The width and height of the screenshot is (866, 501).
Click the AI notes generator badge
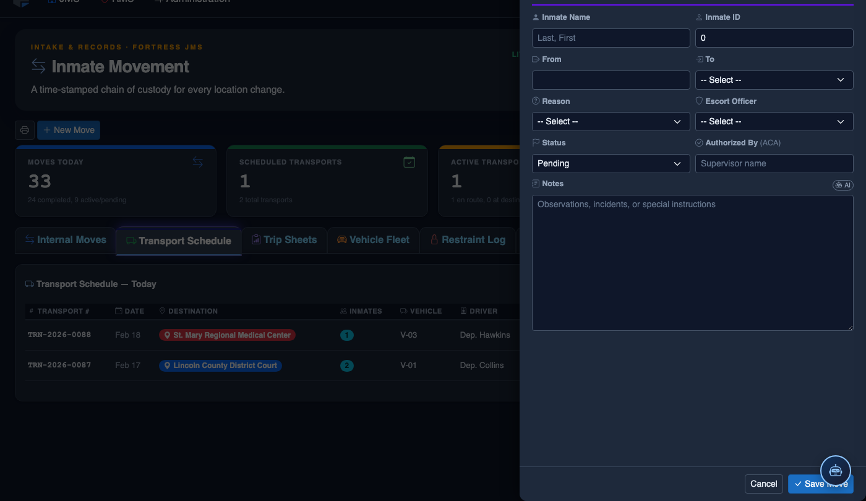843,185
